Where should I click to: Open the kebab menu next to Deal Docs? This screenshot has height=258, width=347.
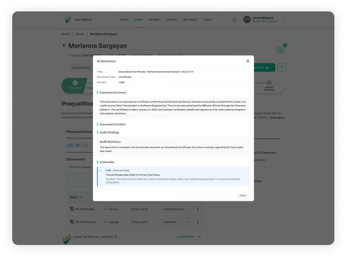coord(281,67)
